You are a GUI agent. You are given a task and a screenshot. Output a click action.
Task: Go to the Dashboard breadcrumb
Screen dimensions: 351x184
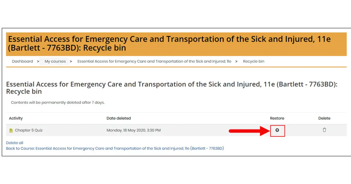click(x=22, y=61)
